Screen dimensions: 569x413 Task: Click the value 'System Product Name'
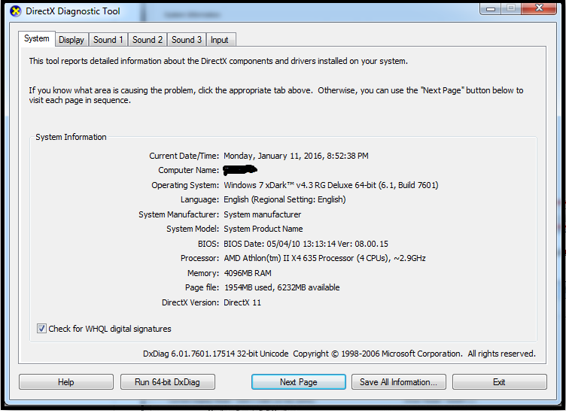tap(263, 229)
